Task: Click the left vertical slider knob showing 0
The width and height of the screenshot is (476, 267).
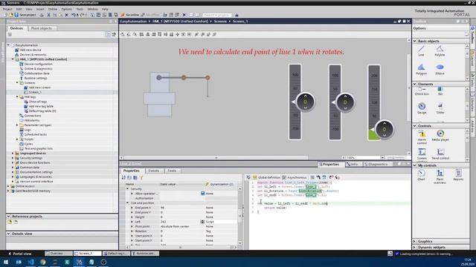Action: tap(305, 102)
